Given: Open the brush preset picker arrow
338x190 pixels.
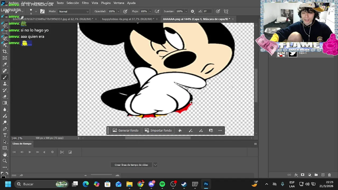Looking at the screenshot, I should tap(36, 11).
